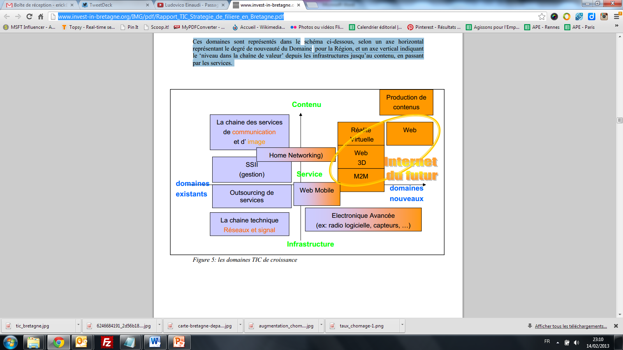
Task: Open the 6246684191_2d56b18 jpg download
Action: point(120,326)
